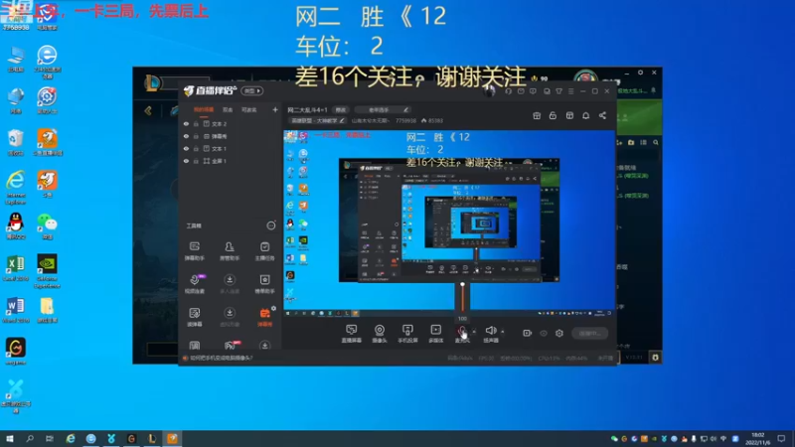
Task: Mute the 扬声器 speaker
Action: click(x=490, y=334)
